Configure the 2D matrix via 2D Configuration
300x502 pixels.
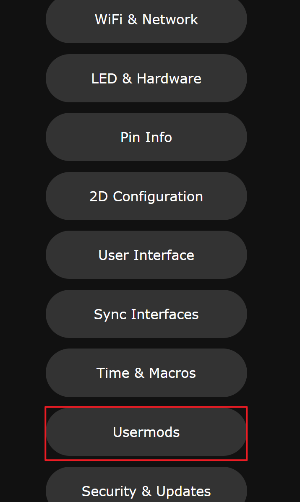tap(146, 196)
